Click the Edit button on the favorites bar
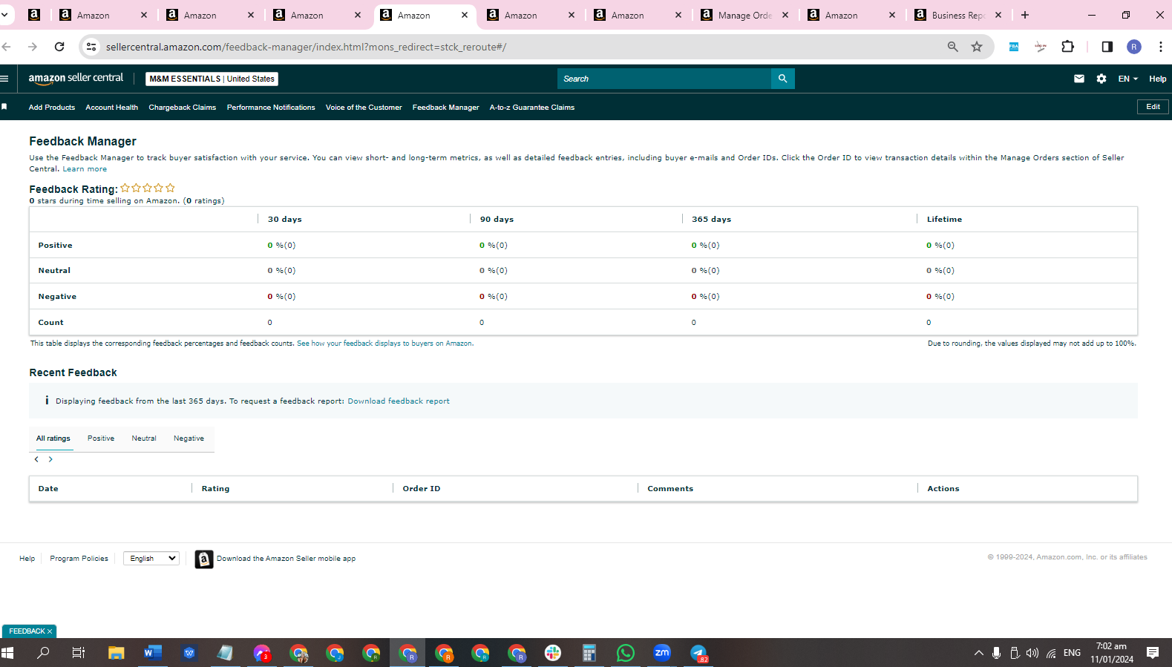The height and width of the screenshot is (667, 1172). [1153, 107]
